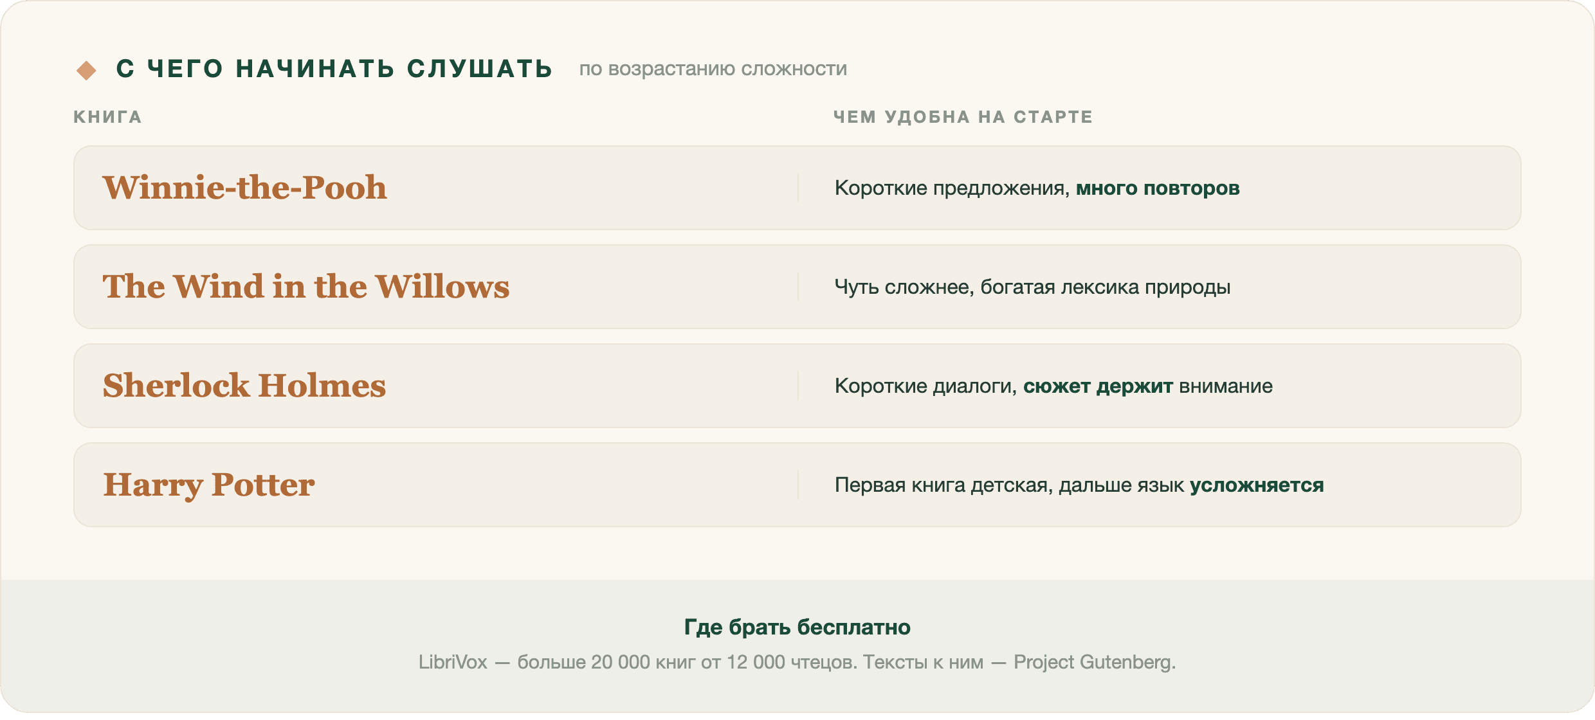Select the "Winnie-the-Pooh" book title
Image resolution: width=1595 pixels, height=720 pixels.
pyautogui.click(x=245, y=188)
